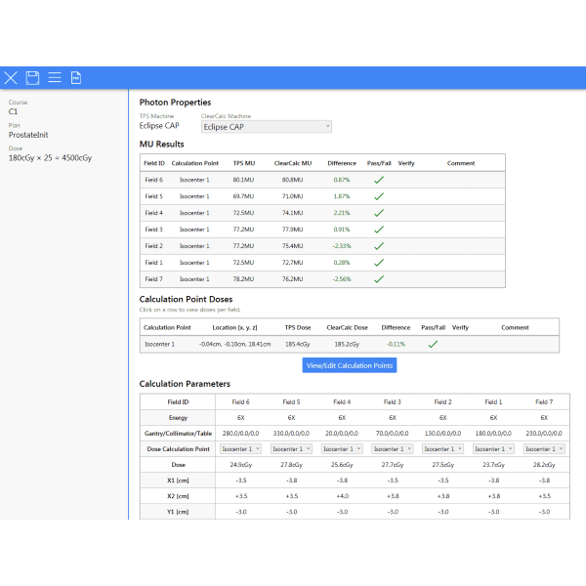This screenshot has width=586, height=586.
Task: Open Field 1 Dose Calculation Point dropdown
Action: pyautogui.click(x=493, y=449)
